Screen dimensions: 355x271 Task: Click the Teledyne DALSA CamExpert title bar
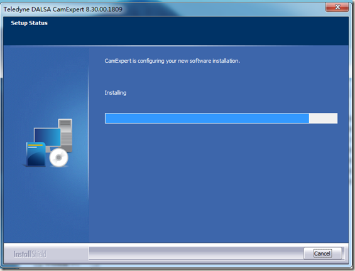click(158, 9)
